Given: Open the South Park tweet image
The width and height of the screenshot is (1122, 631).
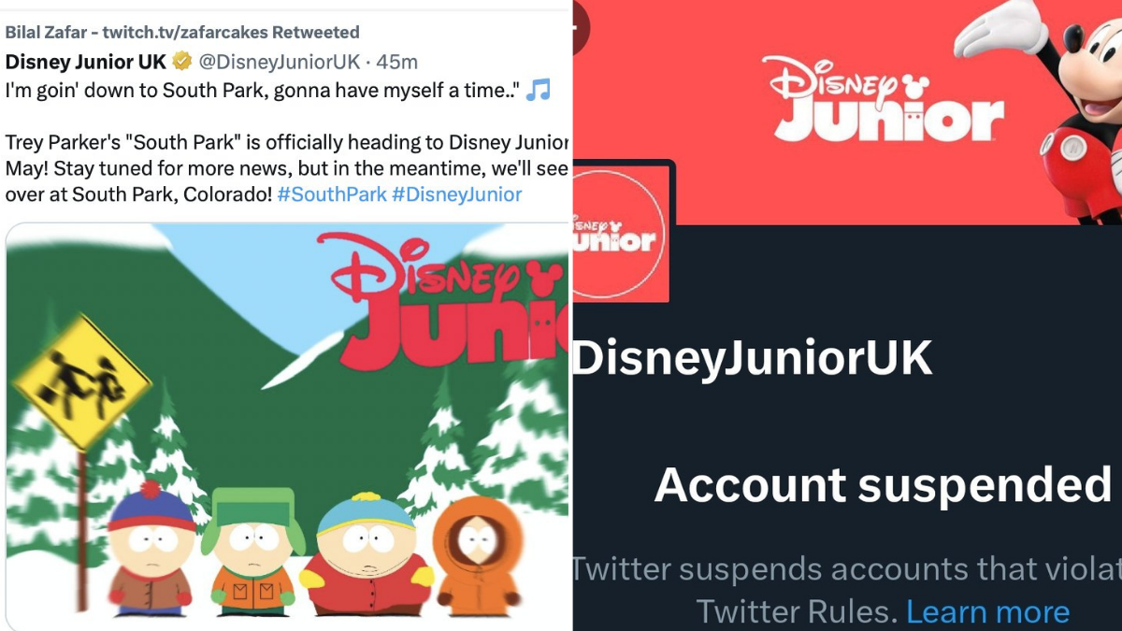Looking at the screenshot, I should pos(287,426).
